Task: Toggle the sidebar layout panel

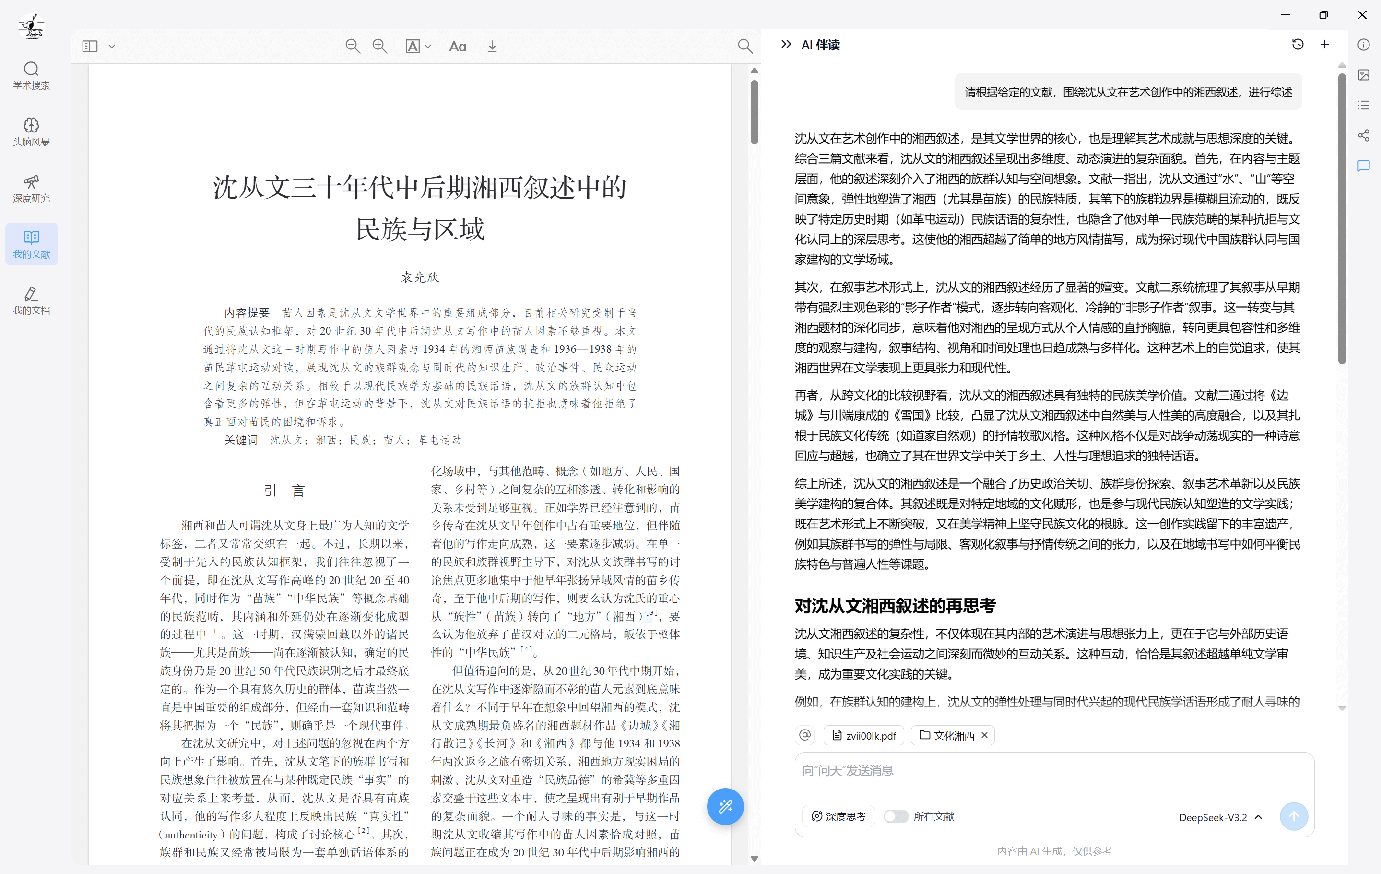Action: 90,47
